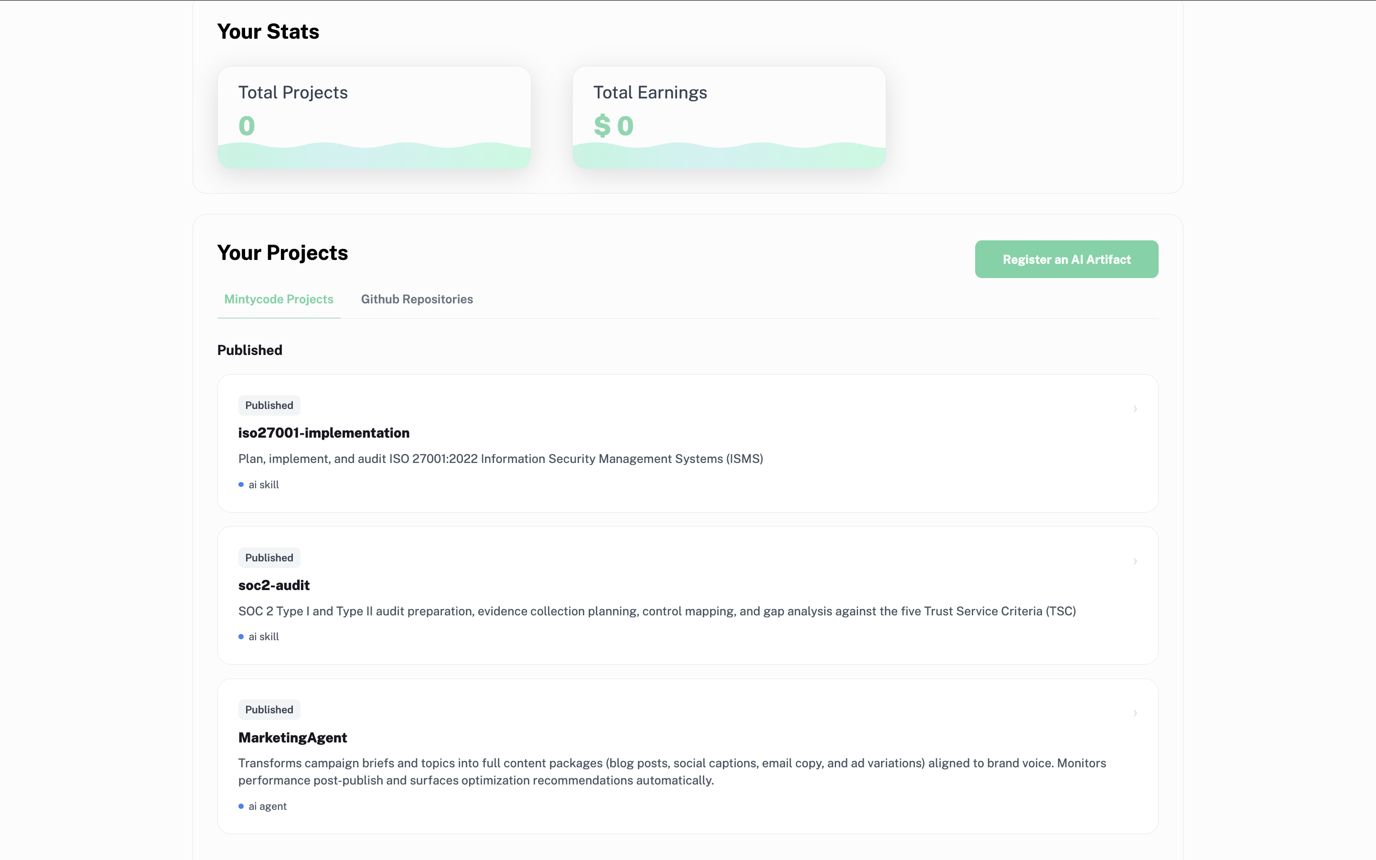This screenshot has width=1376, height=860.
Task: Select the Mintycode Projects tab
Action: (x=279, y=299)
